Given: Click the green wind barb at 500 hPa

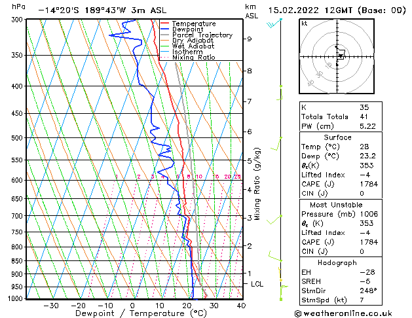Looking at the screenshot, I should tap(276, 143).
